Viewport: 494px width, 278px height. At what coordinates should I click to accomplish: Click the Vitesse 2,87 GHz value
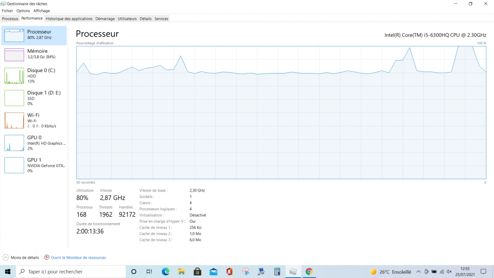click(113, 198)
